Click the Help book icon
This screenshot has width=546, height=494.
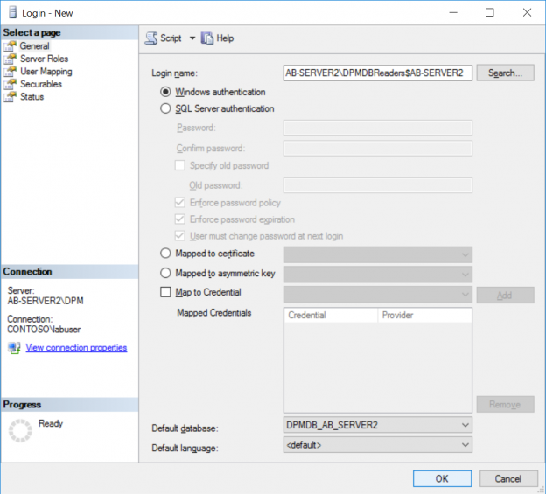tap(207, 38)
